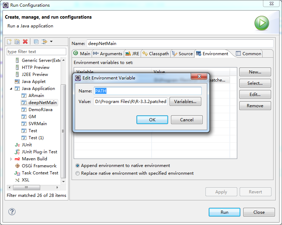
Task: Select the OSGi Framework item
Action: (39, 166)
